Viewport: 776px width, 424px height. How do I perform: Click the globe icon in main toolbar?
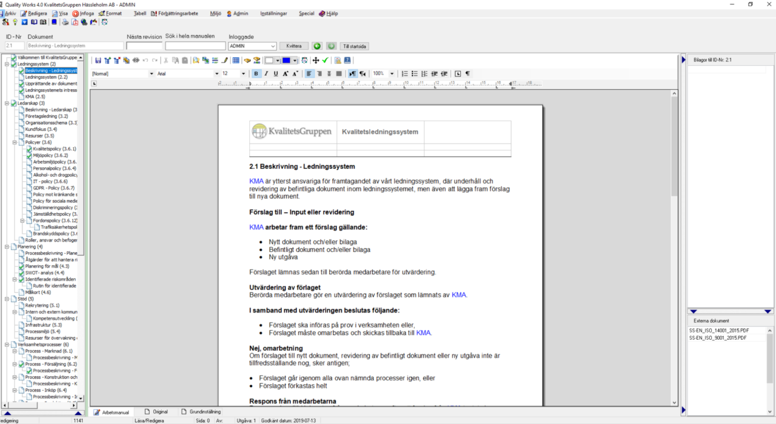[84, 22]
